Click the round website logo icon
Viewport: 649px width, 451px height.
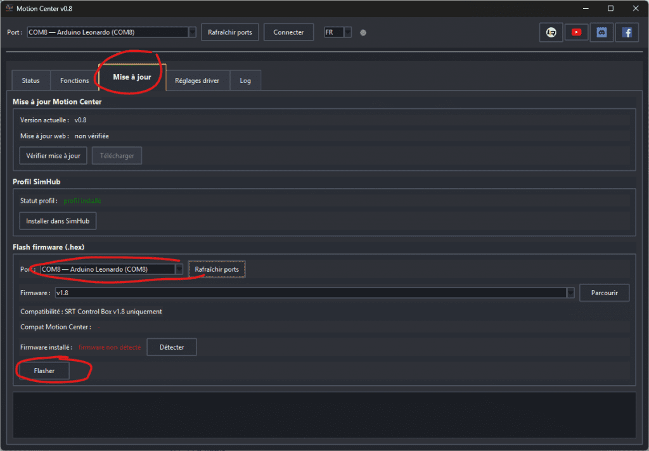click(x=551, y=32)
